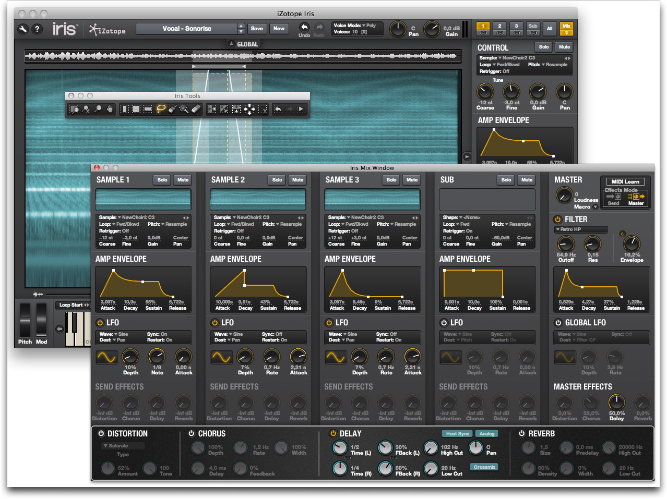Click the Save preset button
Image resolution: width=667 pixels, height=499 pixels.
[257, 29]
